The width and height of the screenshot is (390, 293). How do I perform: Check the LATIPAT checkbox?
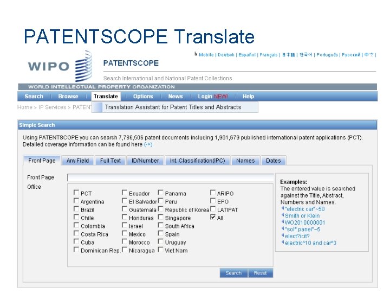(x=213, y=209)
